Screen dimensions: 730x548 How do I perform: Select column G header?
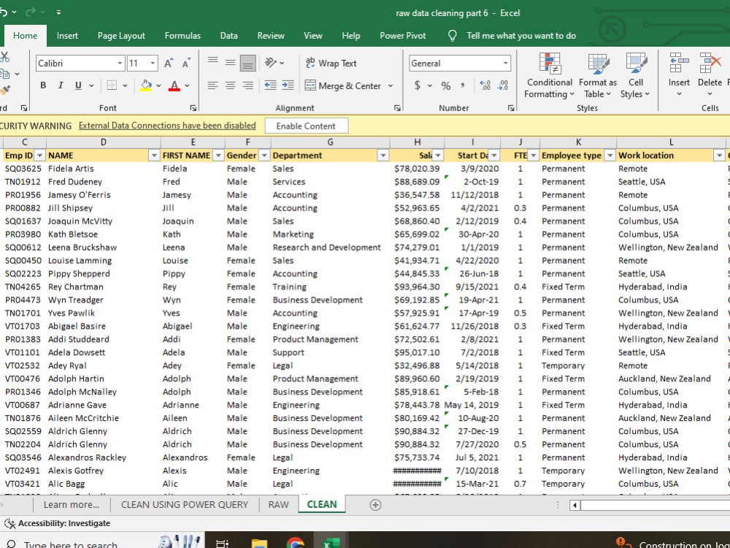pos(330,142)
